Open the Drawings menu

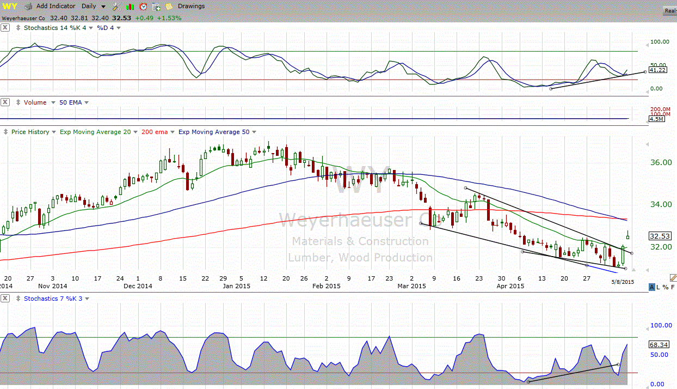pos(191,7)
